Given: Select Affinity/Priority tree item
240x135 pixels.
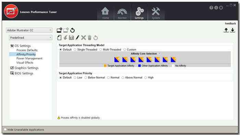Looking at the screenshot, I should [x=26, y=54].
